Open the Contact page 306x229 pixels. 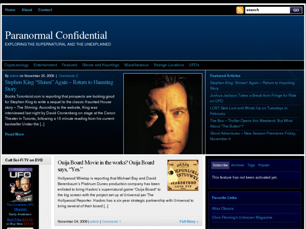[x=45, y=10]
